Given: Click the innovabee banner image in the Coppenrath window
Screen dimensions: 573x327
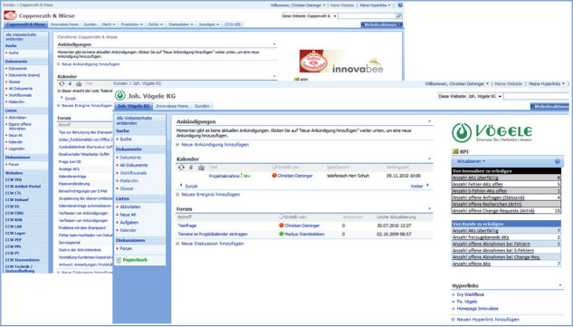Looking at the screenshot, I should [x=341, y=61].
